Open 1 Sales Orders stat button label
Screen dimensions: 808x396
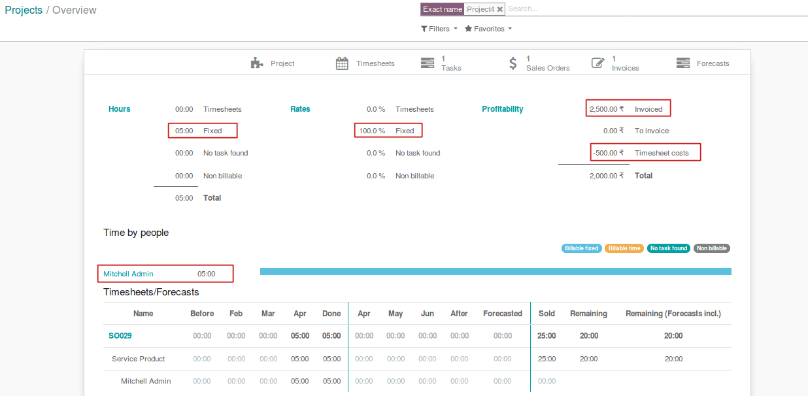(548, 63)
